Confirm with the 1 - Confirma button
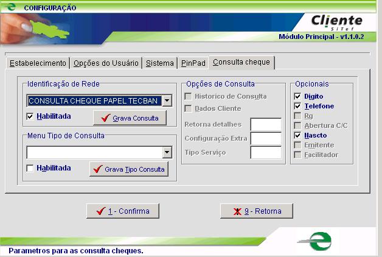The width and height of the screenshot is (382, 257). coord(122,211)
